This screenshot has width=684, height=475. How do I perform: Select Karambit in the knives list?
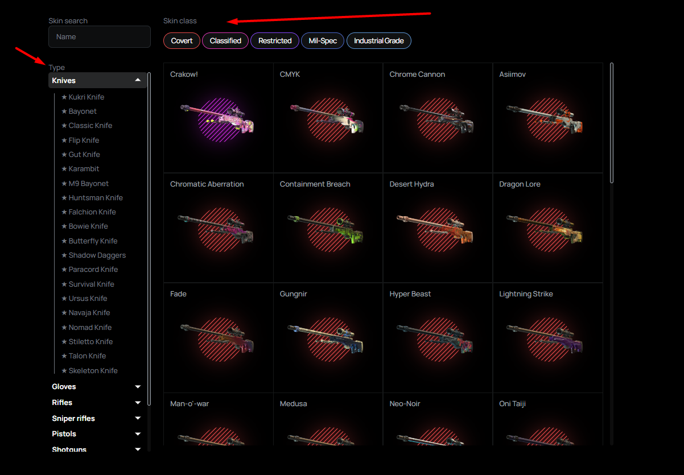point(80,169)
